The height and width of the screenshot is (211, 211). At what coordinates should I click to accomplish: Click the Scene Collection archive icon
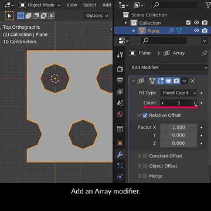tap(126, 15)
